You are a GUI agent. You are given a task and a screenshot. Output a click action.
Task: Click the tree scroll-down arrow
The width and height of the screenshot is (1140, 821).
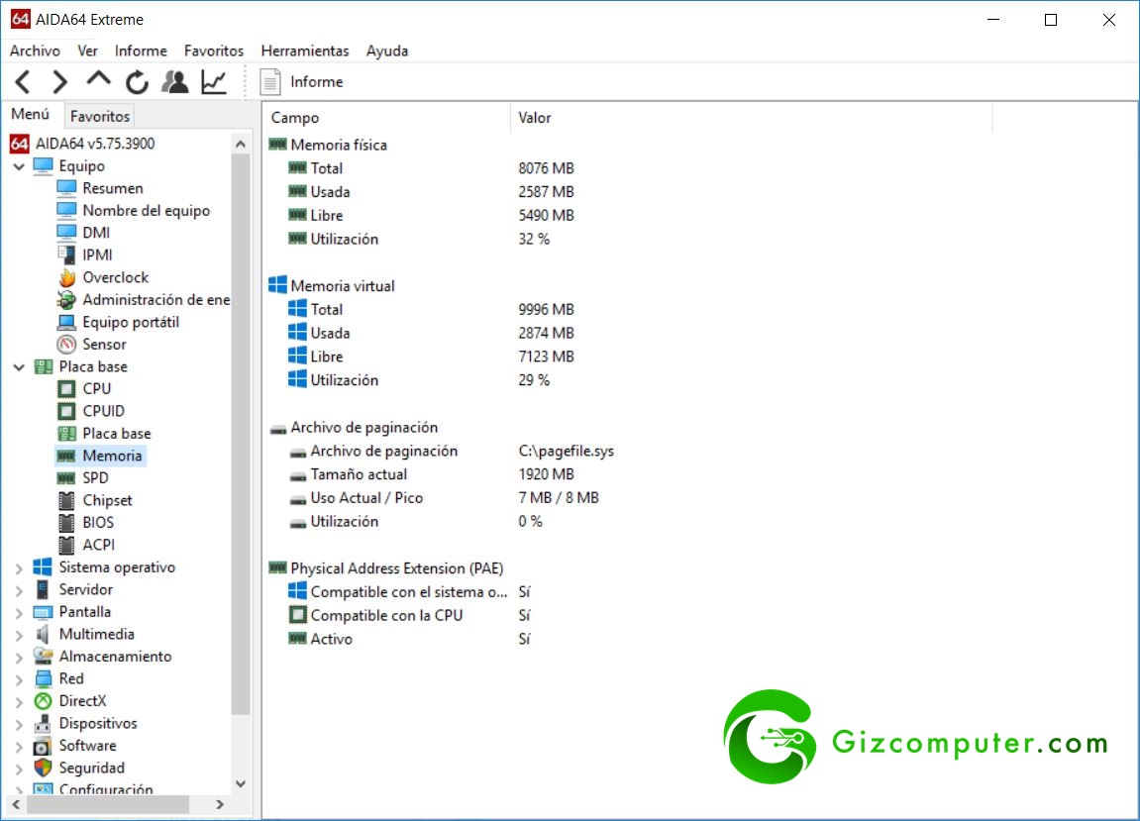tap(241, 784)
